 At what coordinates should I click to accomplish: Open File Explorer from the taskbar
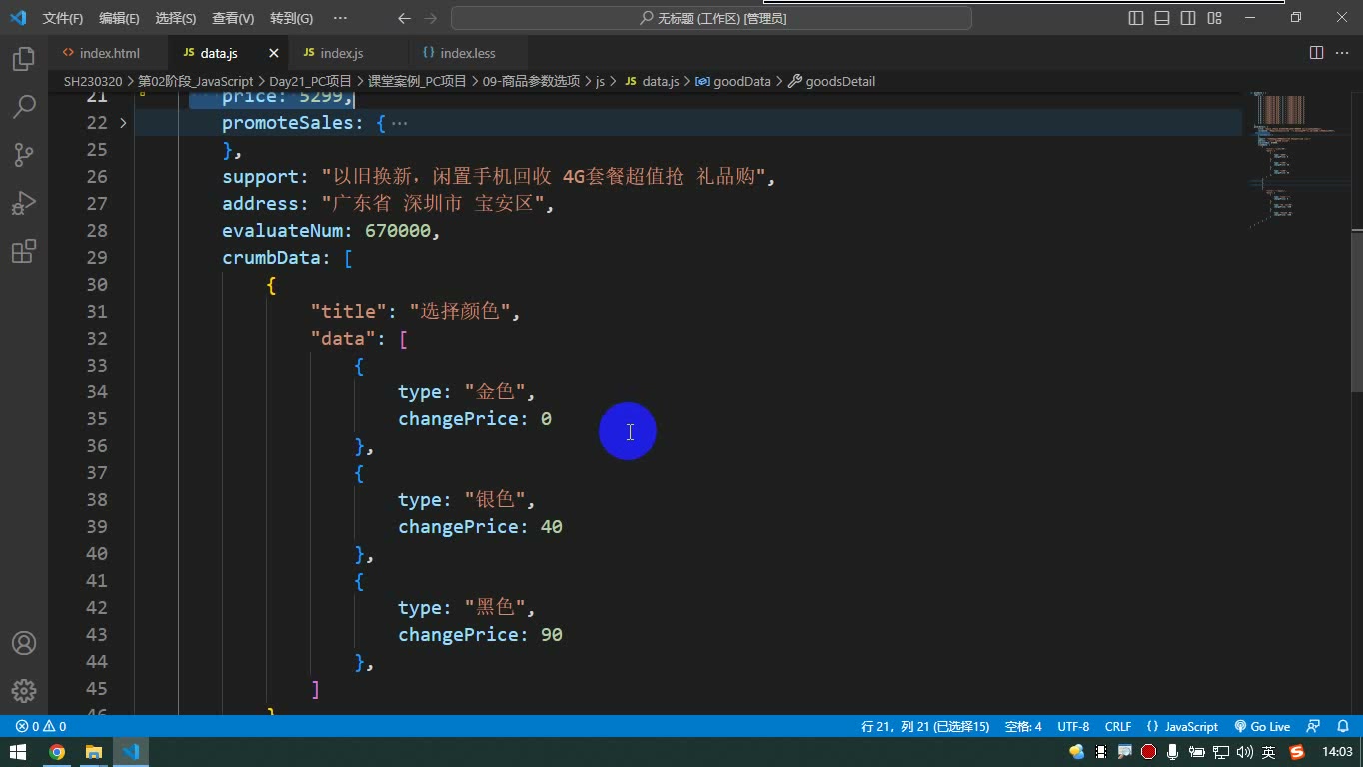(x=93, y=752)
